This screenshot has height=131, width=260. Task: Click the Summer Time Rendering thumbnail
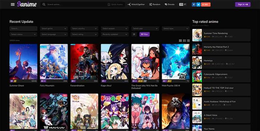click(x=197, y=35)
